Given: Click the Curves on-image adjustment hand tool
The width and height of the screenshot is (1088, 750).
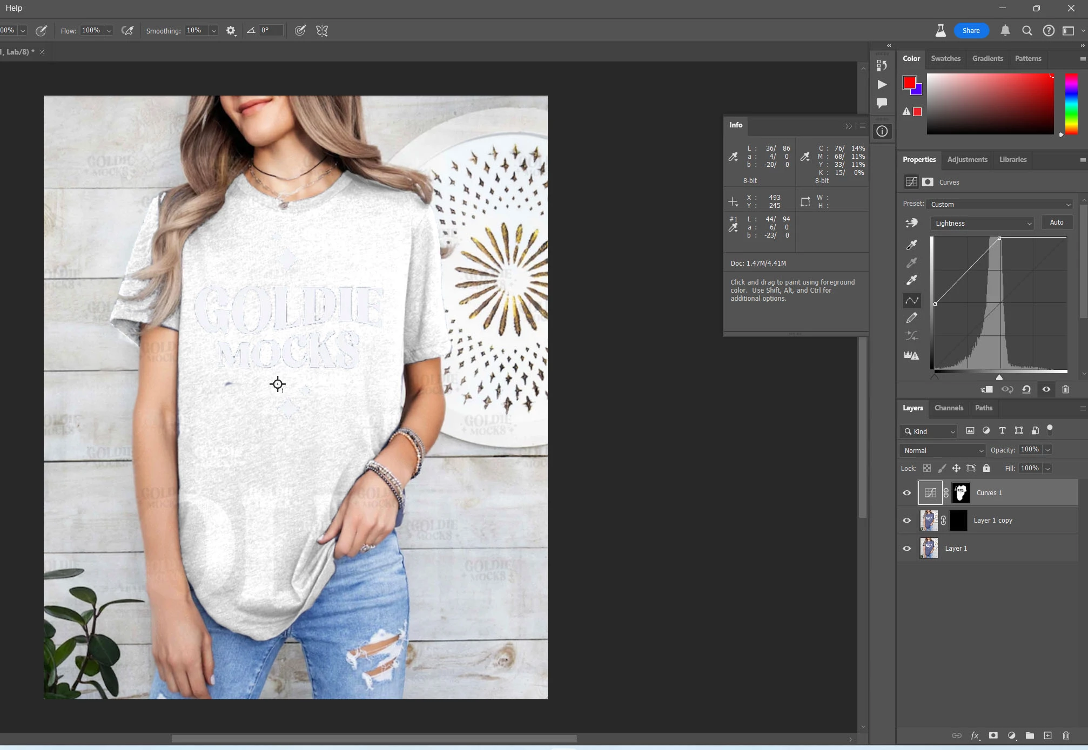Looking at the screenshot, I should tap(911, 222).
